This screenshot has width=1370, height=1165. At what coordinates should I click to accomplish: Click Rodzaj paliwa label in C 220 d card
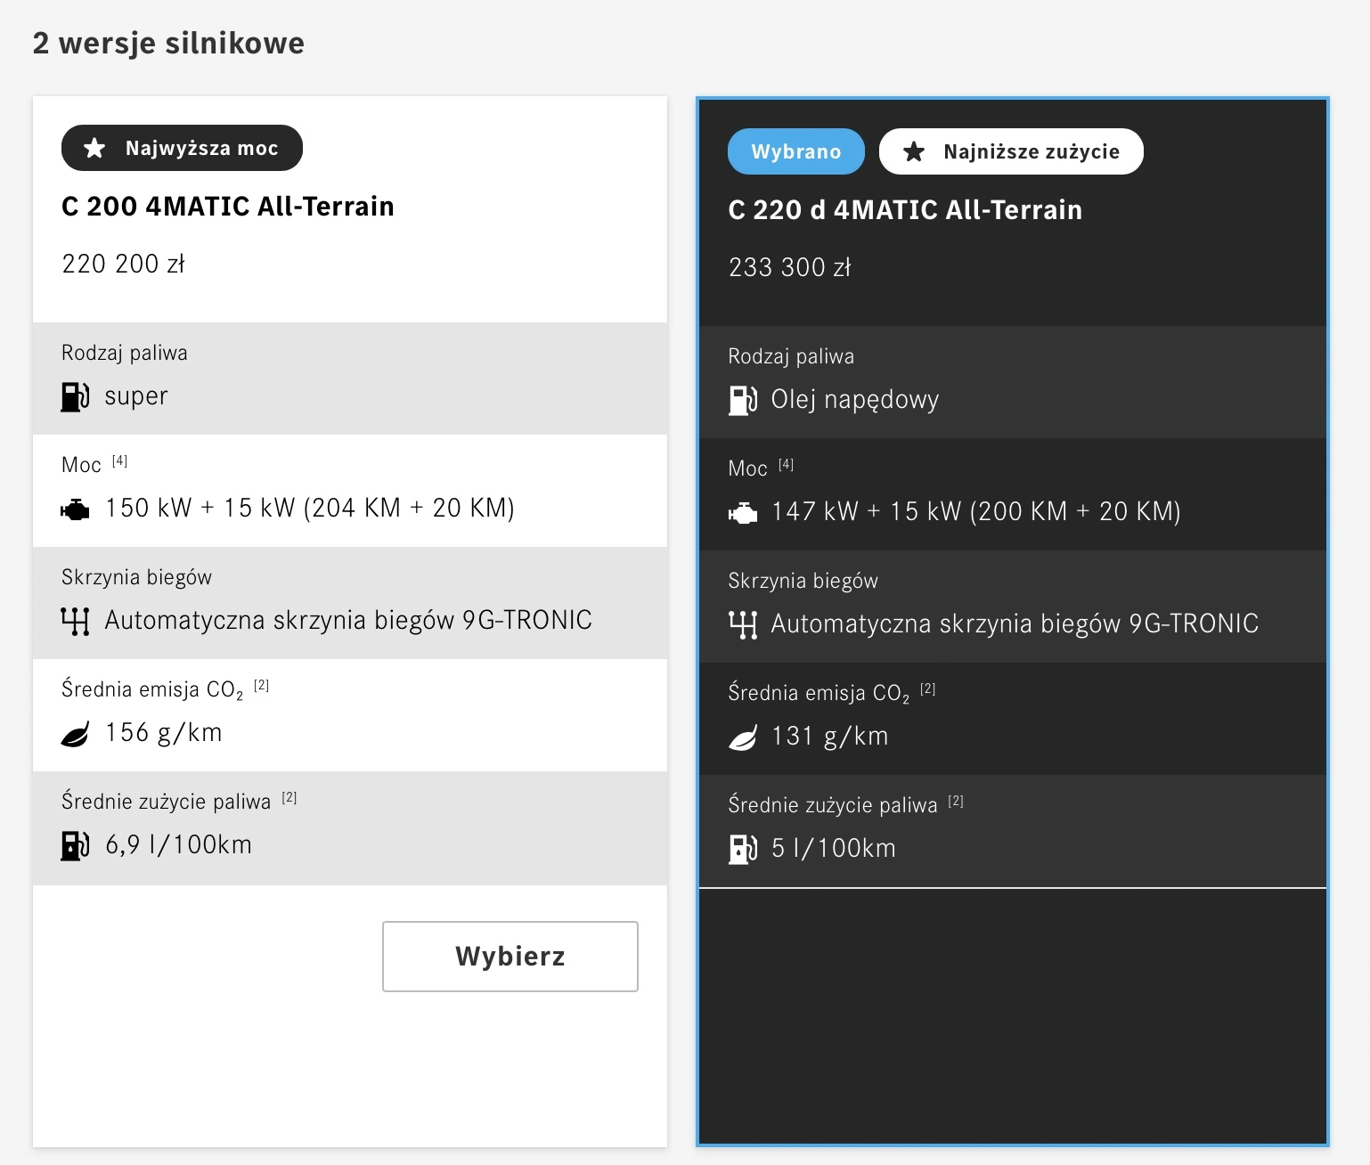(x=791, y=357)
